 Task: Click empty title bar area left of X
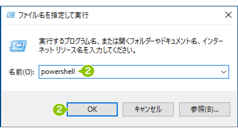pos(156,15)
